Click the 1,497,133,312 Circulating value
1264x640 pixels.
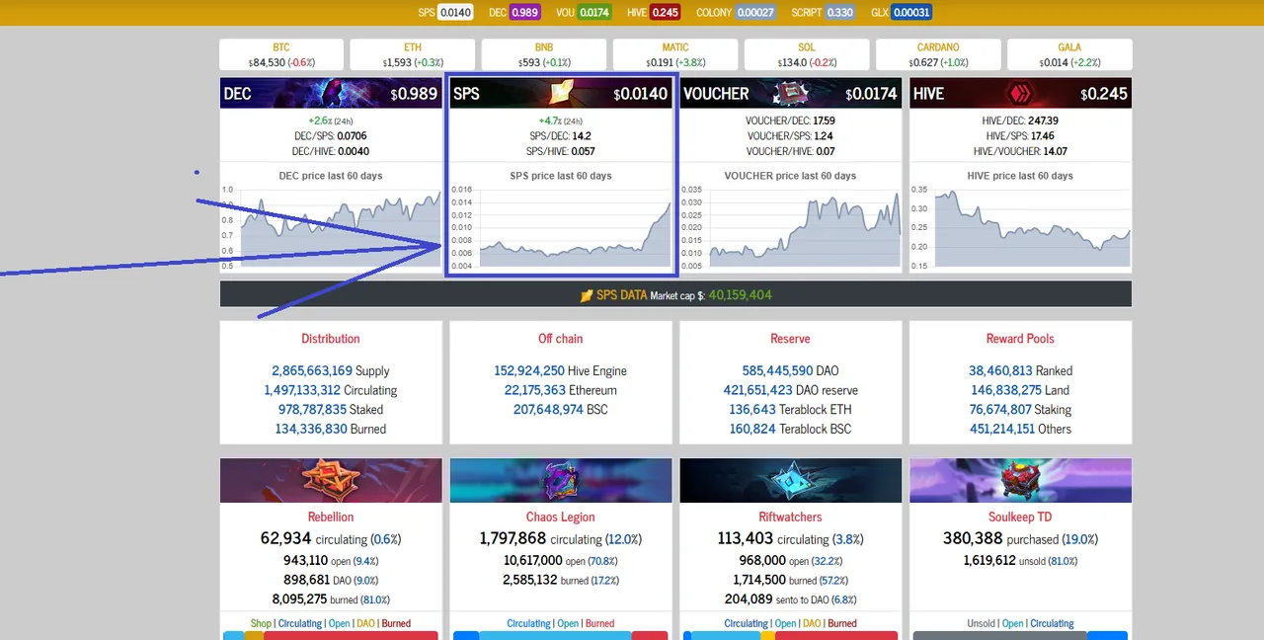(x=302, y=390)
